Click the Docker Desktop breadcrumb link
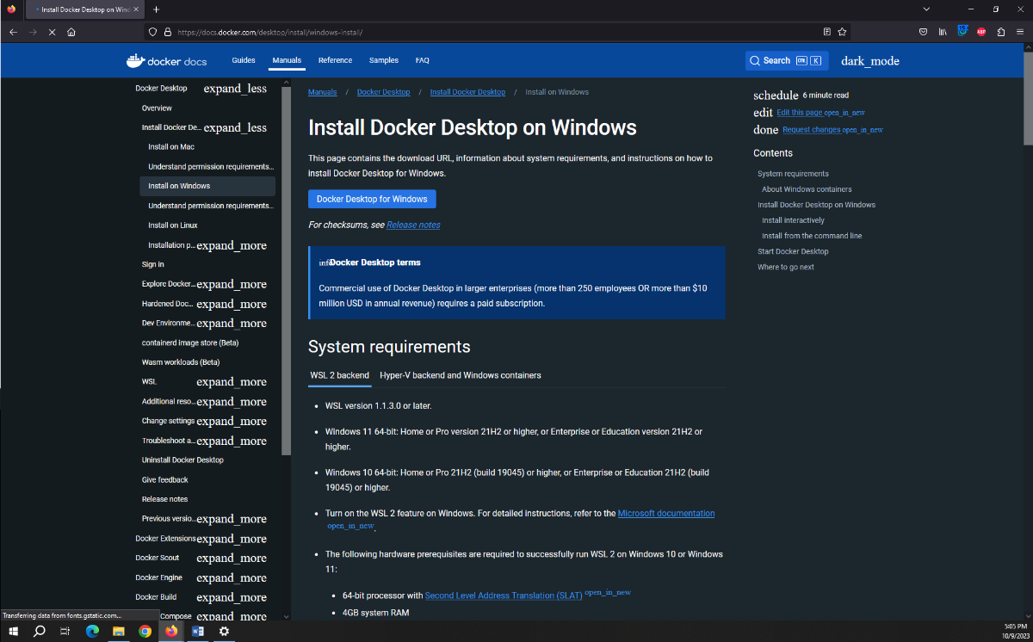The height and width of the screenshot is (642, 1033). [x=384, y=92]
